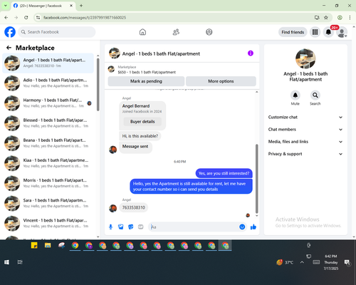Screen dimensions: 356x285
Task: Open the notifications bell with 20+ badge
Action: pos(328,32)
